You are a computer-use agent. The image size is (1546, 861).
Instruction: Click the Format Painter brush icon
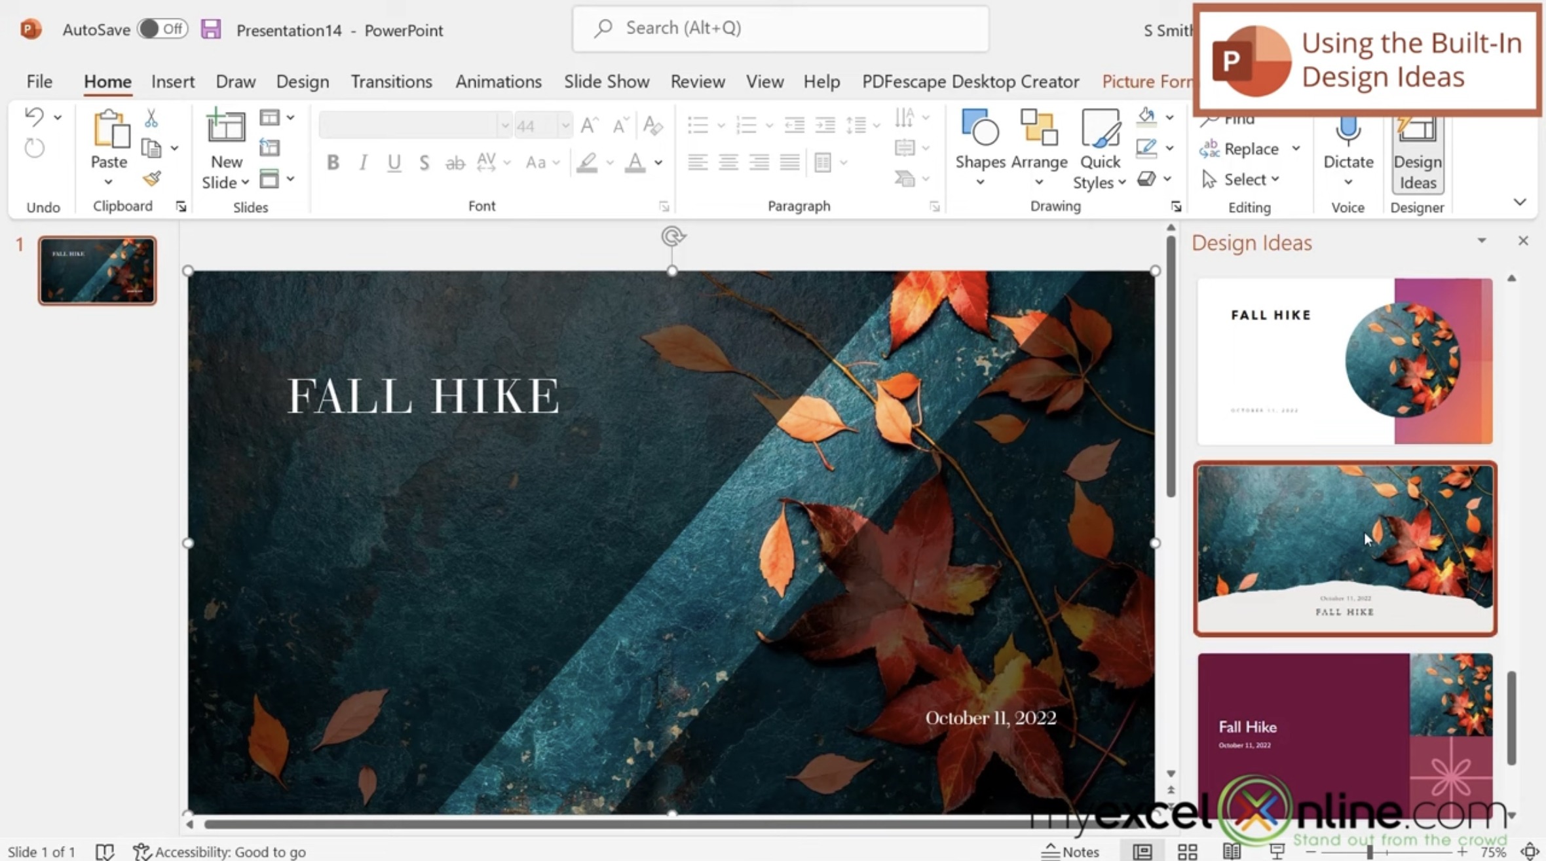pyautogui.click(x=152, y=179)
